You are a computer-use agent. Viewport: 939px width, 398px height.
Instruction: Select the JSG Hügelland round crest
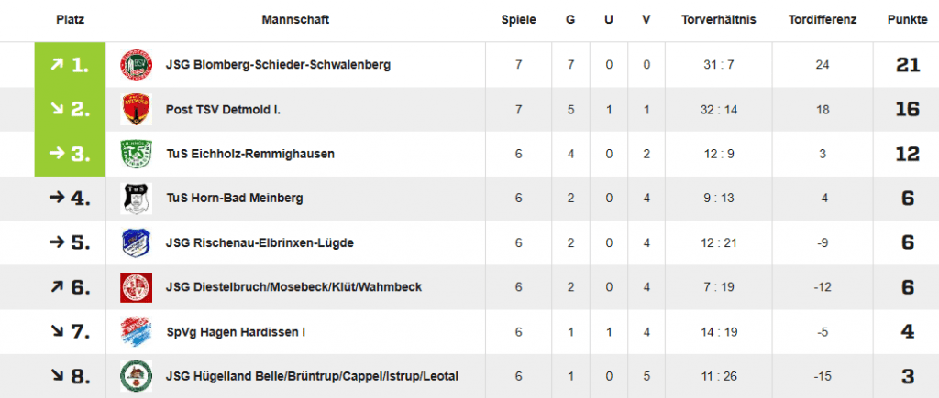point(136,376)
